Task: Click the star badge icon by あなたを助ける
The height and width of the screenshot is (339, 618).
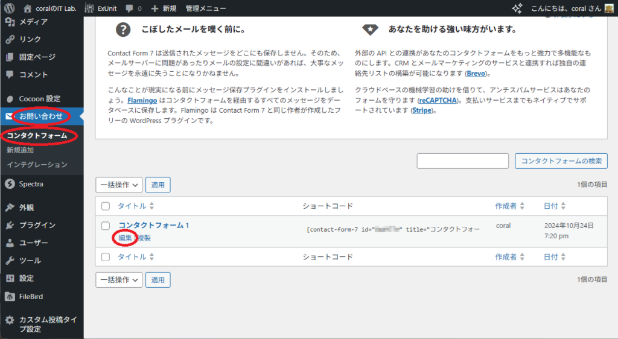Action: coord(370,30)
